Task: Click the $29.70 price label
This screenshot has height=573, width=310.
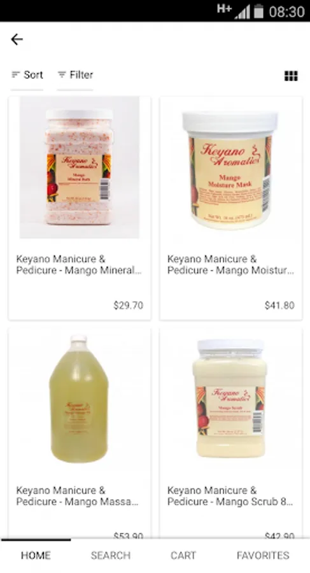Action: [129, 305]
